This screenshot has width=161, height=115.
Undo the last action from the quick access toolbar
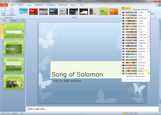(x=8, y=2)
